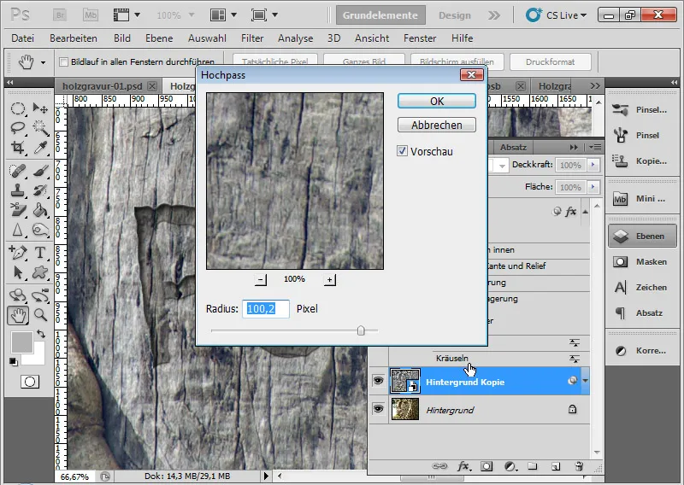The height and width of the screenshot is (485, 684).
Task: Enable Bildlauf in allen Fenstern durchführen
Action: 63,61
